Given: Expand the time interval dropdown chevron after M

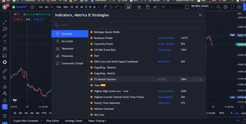Looking at the screenshot, I should pos(98,7).
